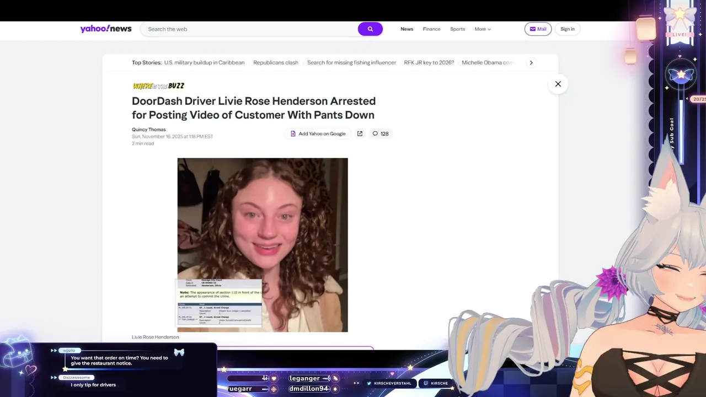Open the News tab
This screenshot has height=397, width=706.
click(x=407, y=29)
